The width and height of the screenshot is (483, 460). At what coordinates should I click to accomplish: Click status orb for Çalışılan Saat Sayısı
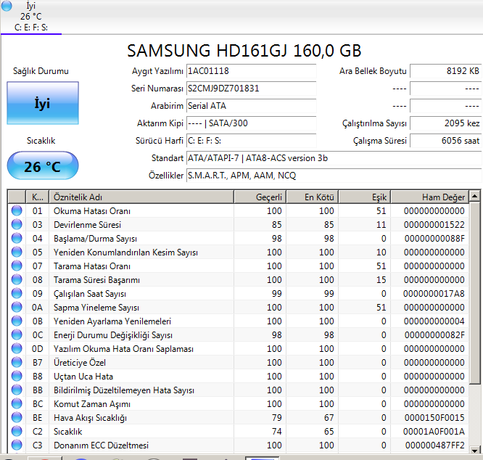coord(17,294)
